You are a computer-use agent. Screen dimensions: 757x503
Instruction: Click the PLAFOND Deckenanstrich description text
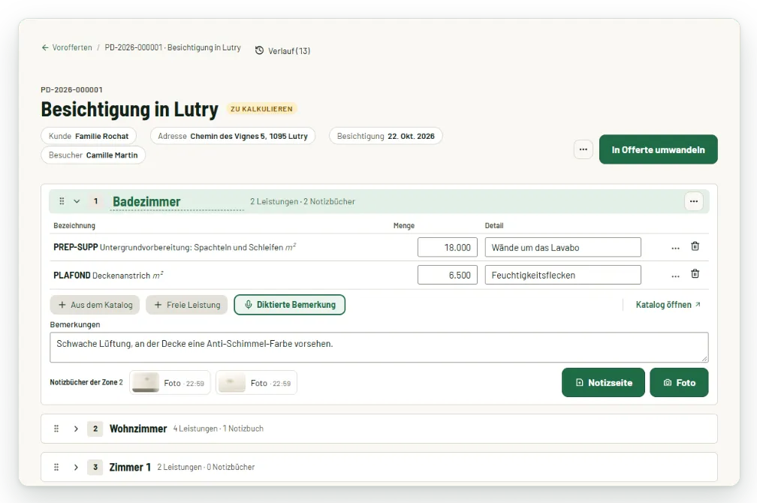(x=109, y=276)
